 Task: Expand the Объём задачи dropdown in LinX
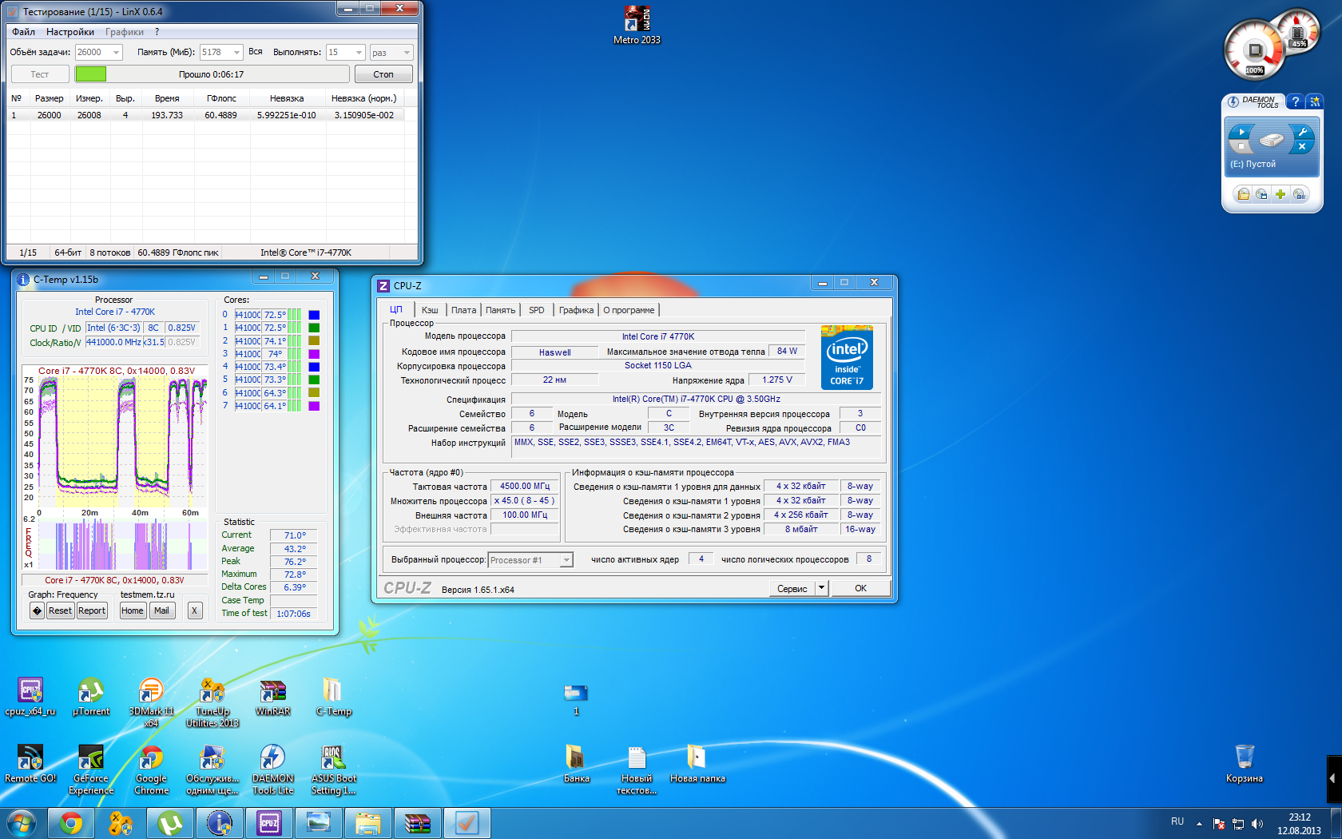pyautogui.click(x=116, y=53)
